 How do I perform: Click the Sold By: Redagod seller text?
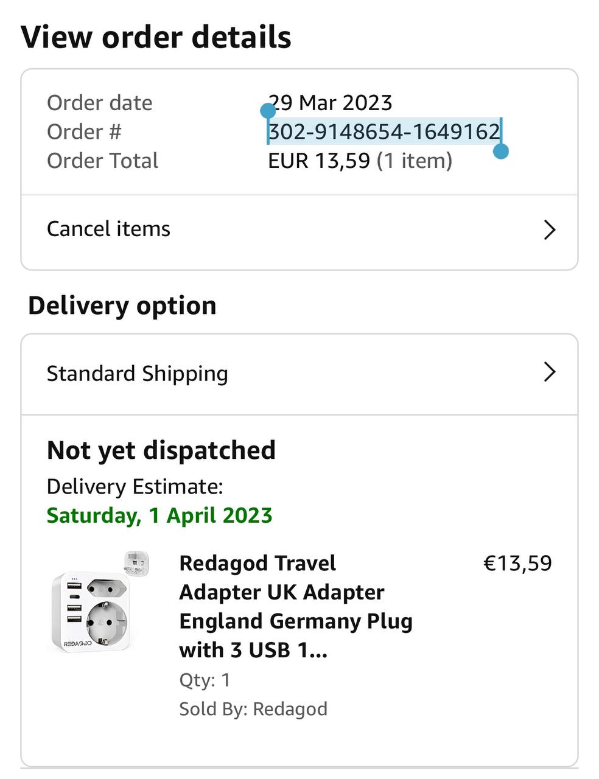pyautogui.click(x=253, y=709)
